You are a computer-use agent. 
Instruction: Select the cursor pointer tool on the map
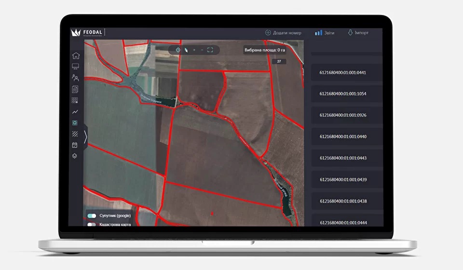tap(186, 50)
